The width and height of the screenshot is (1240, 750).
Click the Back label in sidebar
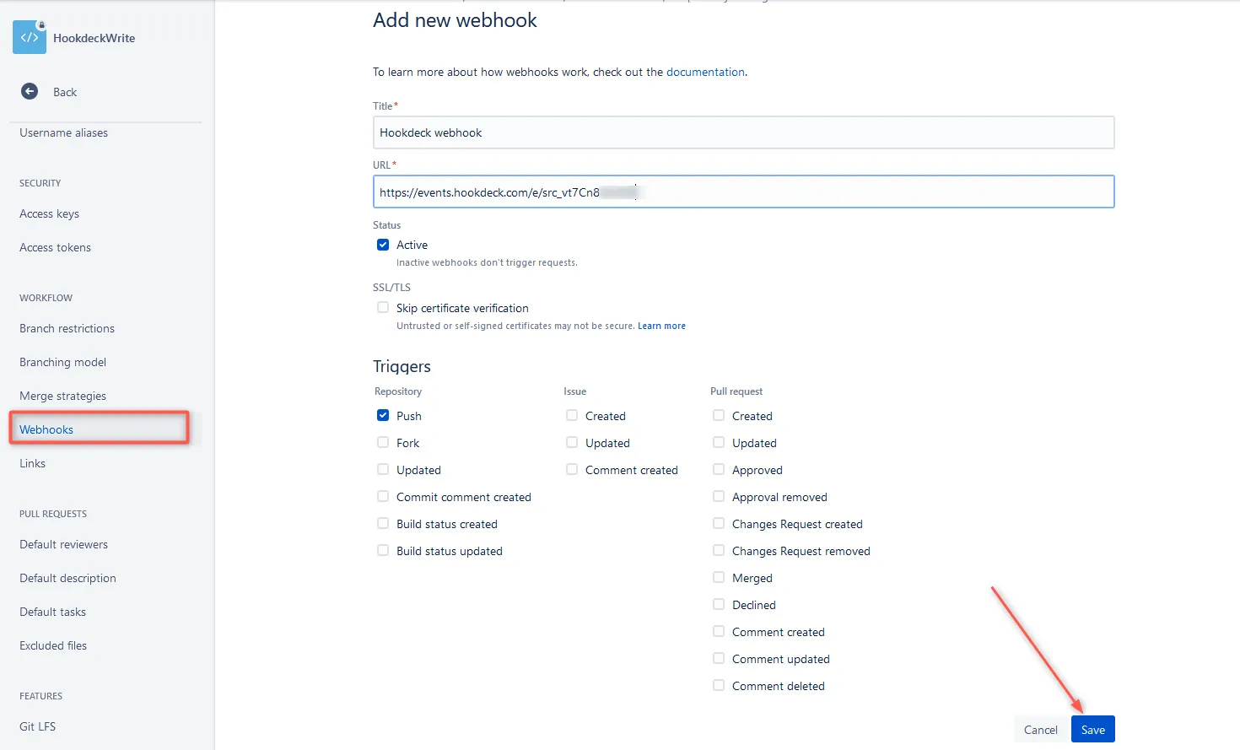tap(65, 92)
